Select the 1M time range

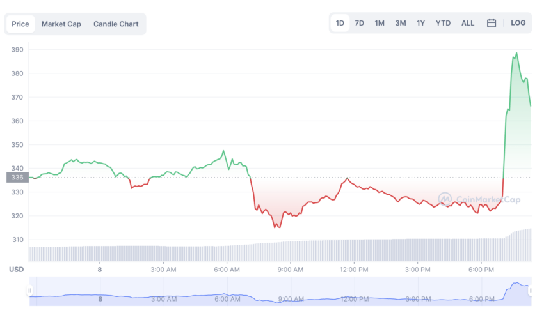[x=380, y=23]
